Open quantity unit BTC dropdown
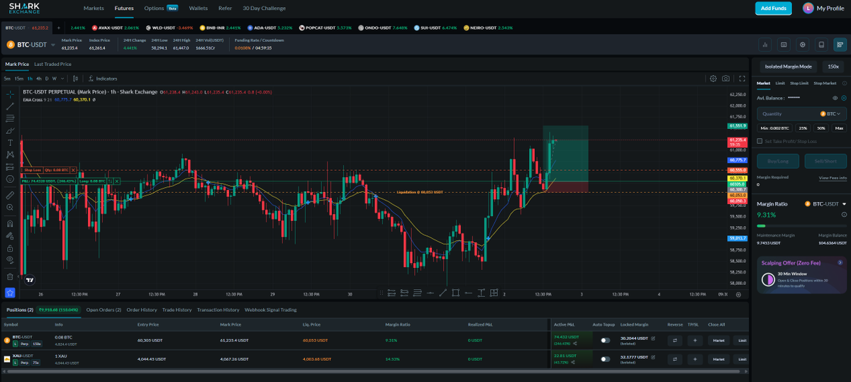 pos(830,113)
